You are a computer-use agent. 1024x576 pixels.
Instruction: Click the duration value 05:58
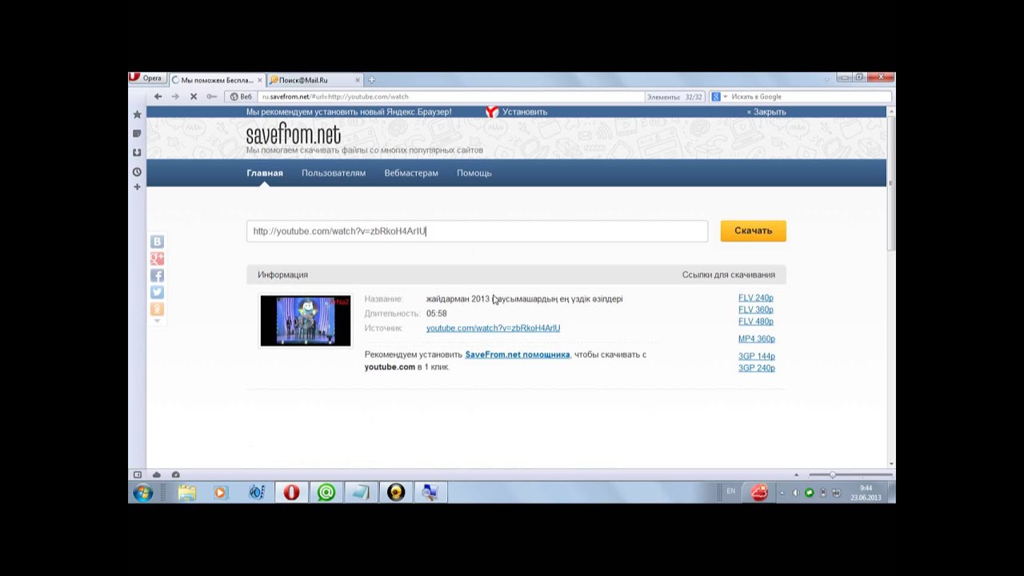click(437, 314)
